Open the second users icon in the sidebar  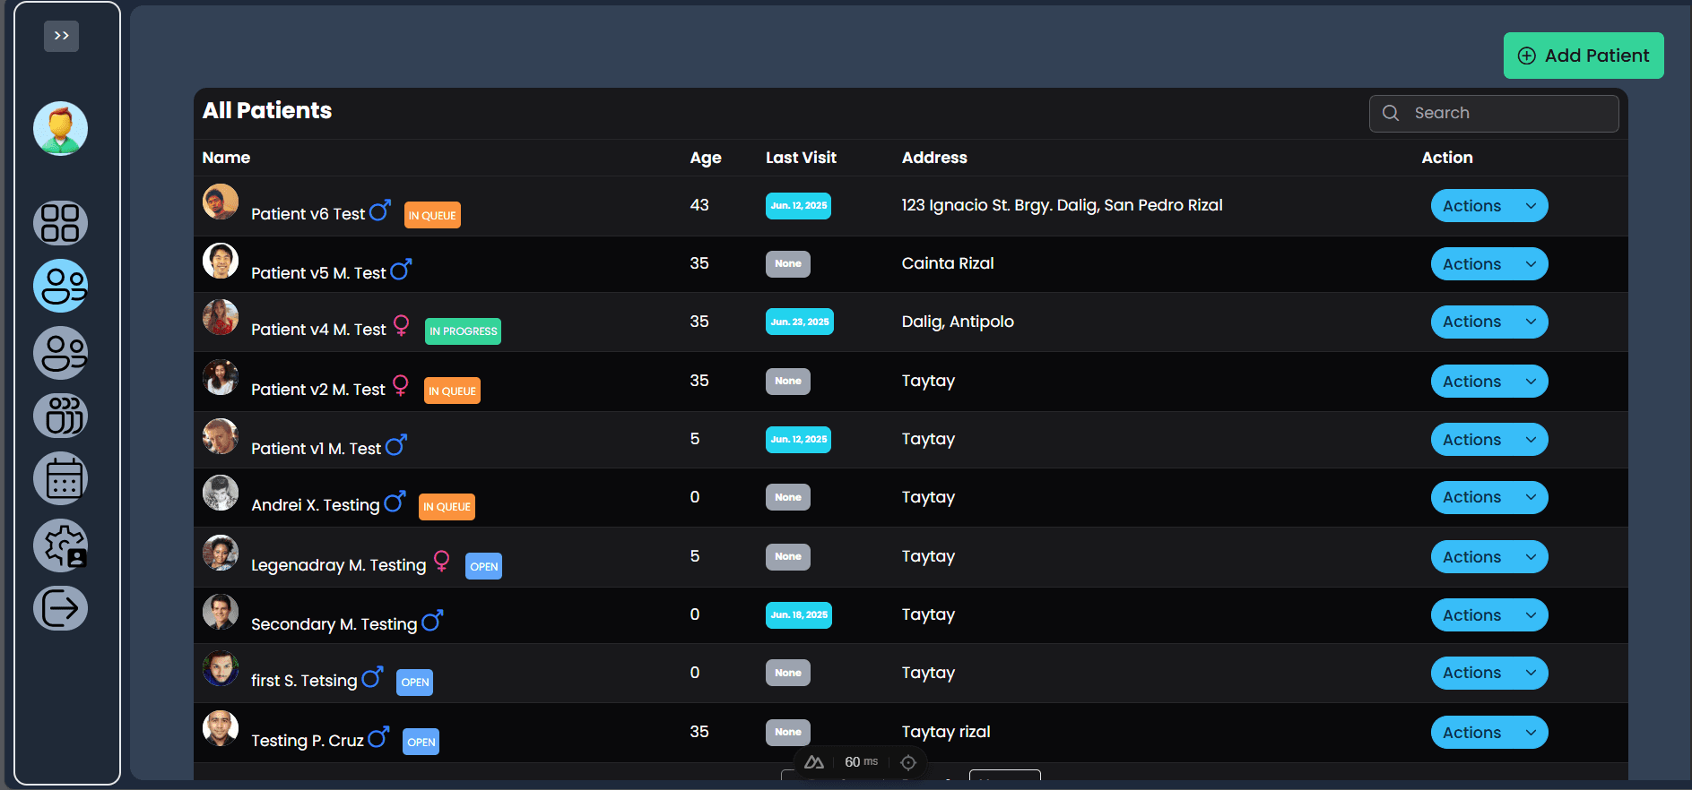coord(60,352)
